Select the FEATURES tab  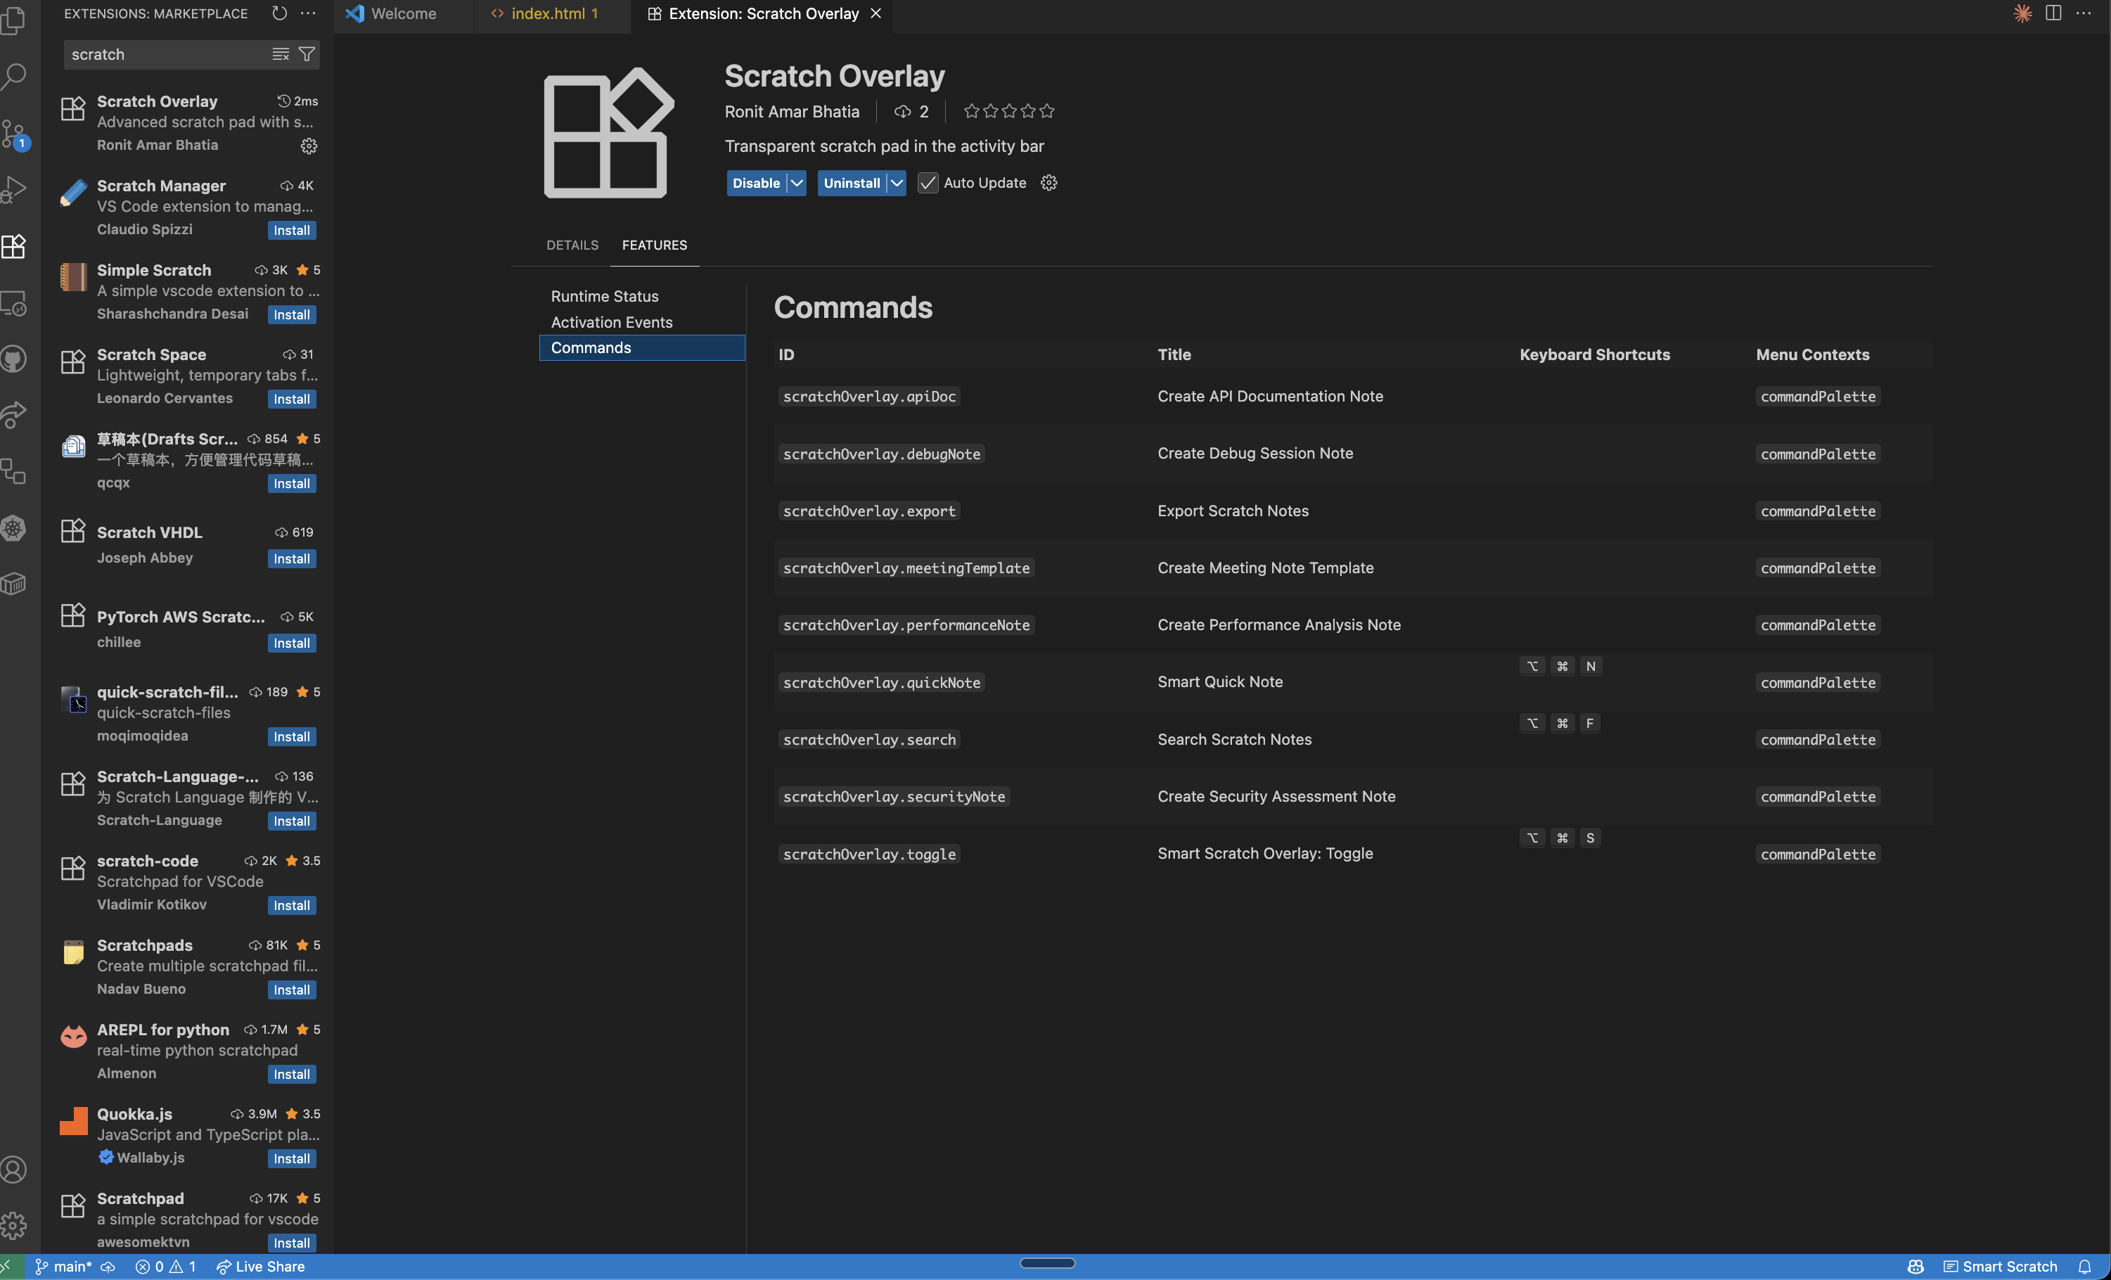pyautogui.click(x=655, y=245)
